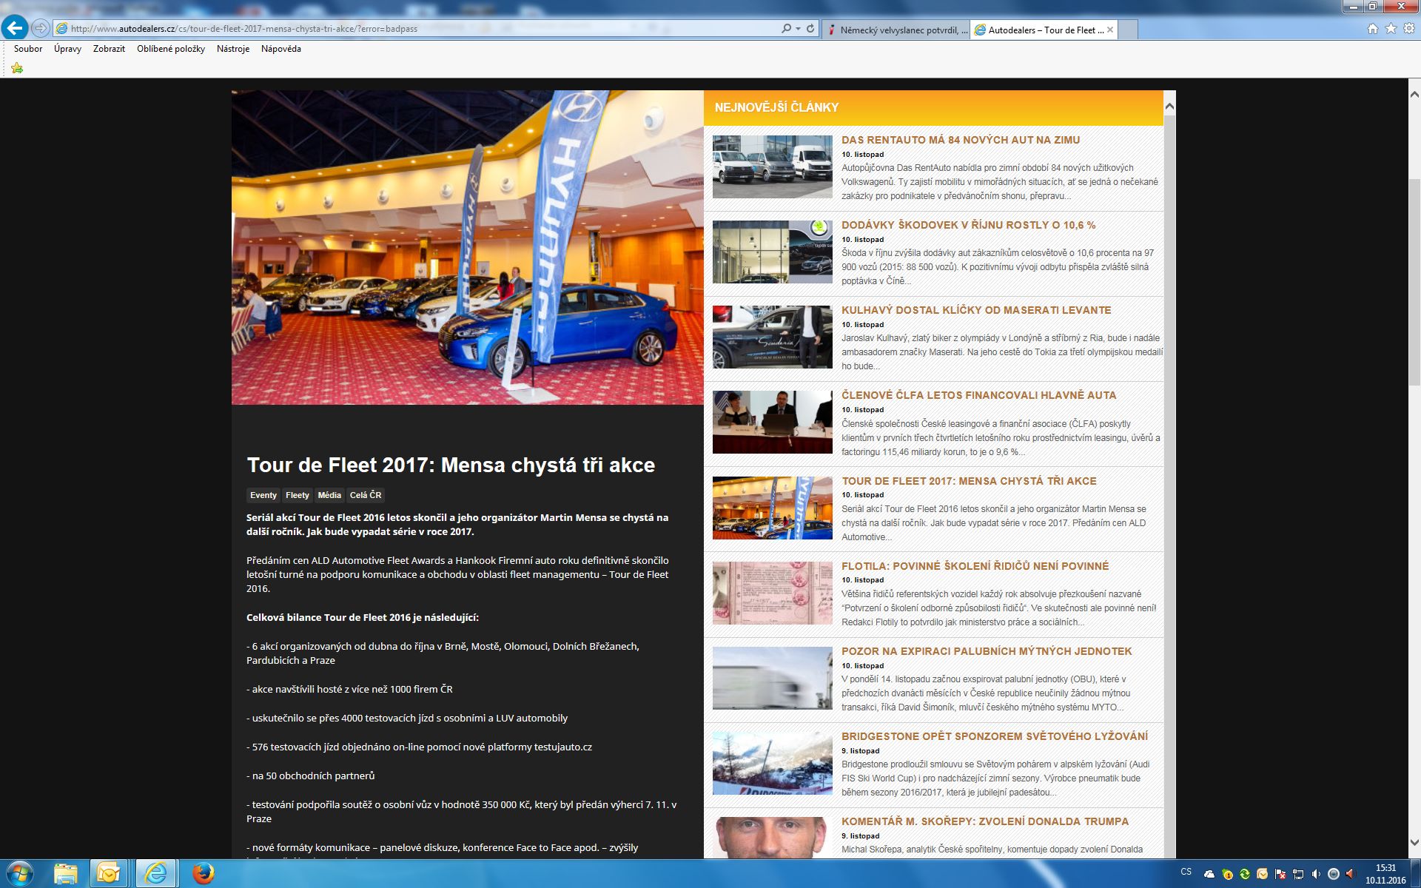Image resolution: width=1421 pixels, height=888 pixels.
Task: Open Kulhavý dostal klíčky od Maserati Levante
Action: [976, 310]
